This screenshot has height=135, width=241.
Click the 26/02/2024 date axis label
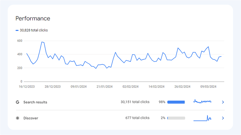182,87
